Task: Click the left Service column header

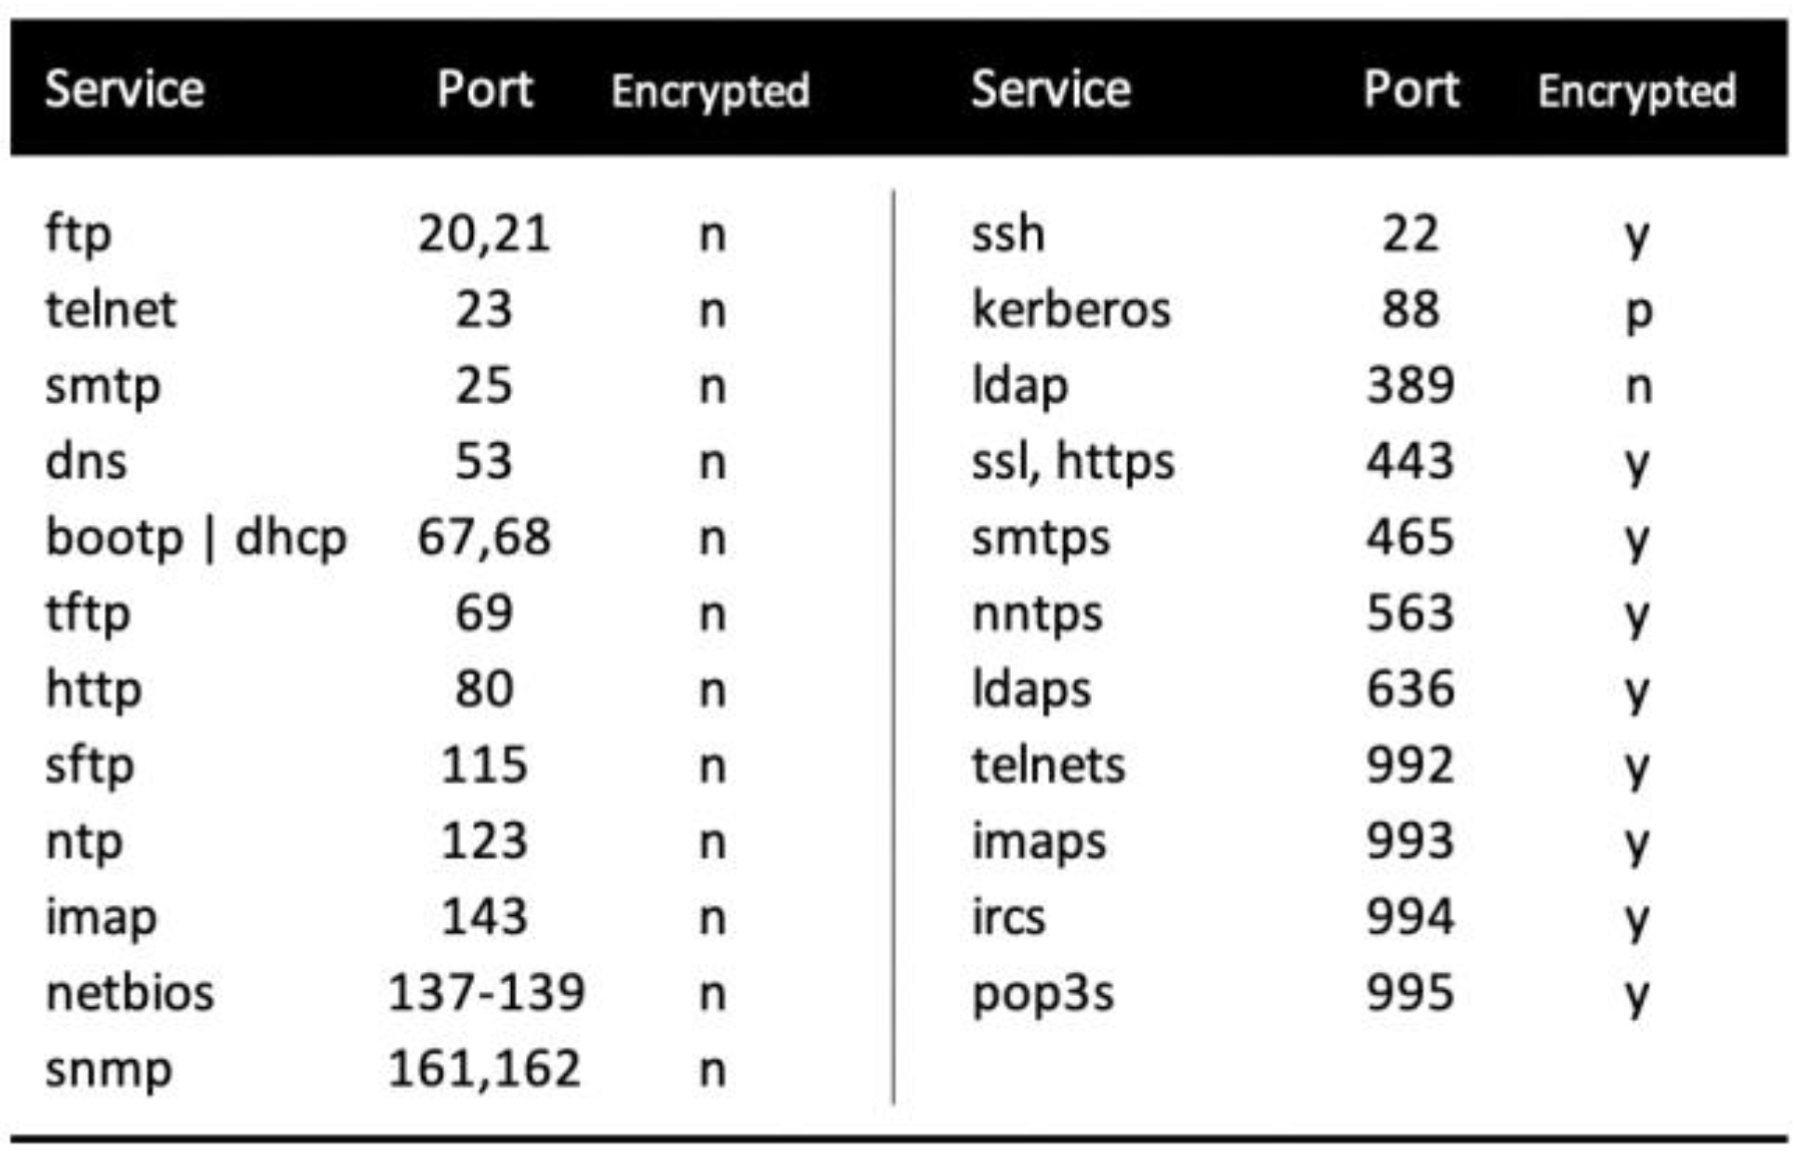Action: tap(125, 90)
